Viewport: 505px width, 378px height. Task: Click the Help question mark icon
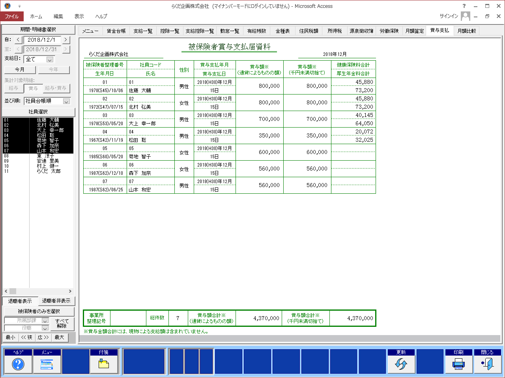click(18, 364)
